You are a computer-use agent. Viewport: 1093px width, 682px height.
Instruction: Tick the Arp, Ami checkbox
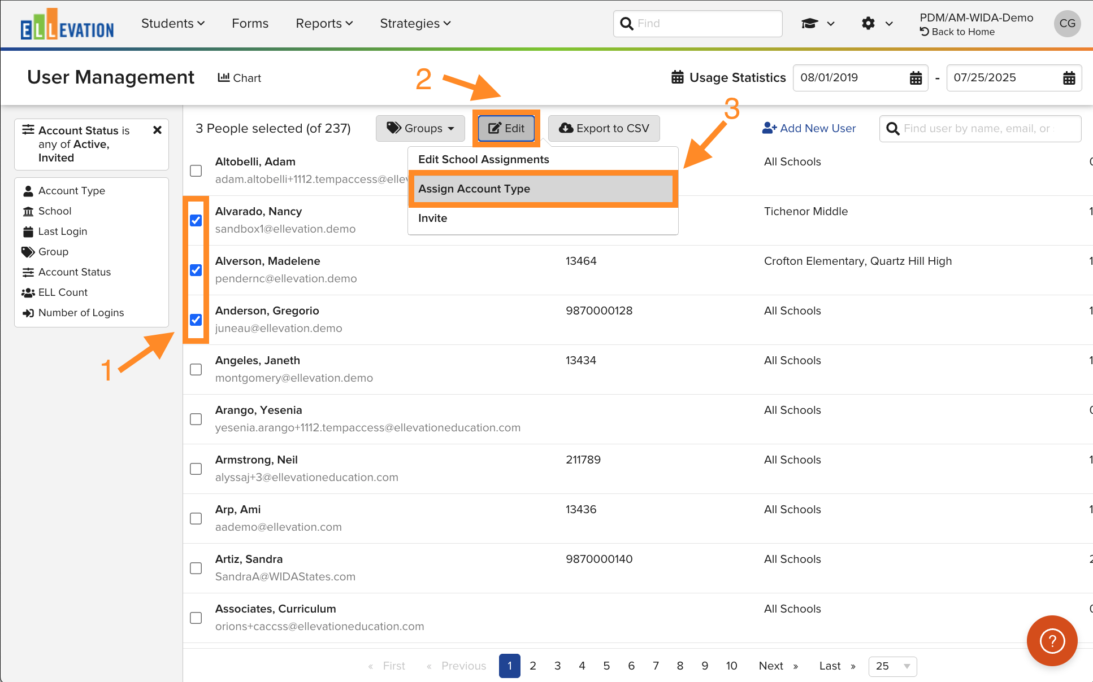point(196,518)
